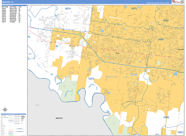Viewport: 186px width, 136px height.
Task: Click the Mc Allen city label
Action: 181,49
